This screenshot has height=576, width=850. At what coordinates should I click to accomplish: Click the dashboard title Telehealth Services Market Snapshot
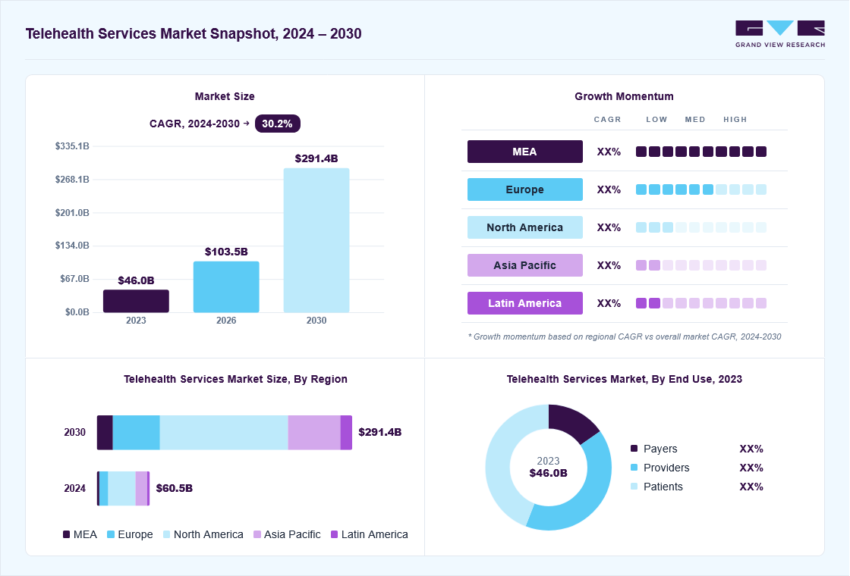(194, 33)
